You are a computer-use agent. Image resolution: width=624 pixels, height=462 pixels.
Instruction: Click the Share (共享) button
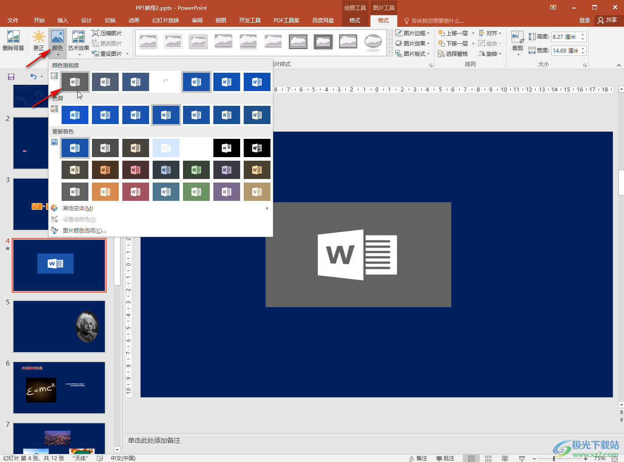pos(607,20)
